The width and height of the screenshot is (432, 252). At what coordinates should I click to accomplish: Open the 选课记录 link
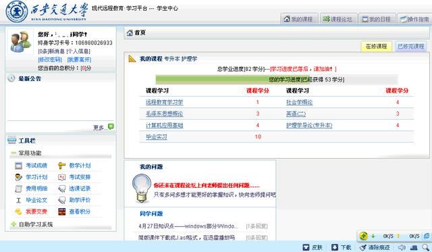tap(80, 188)
